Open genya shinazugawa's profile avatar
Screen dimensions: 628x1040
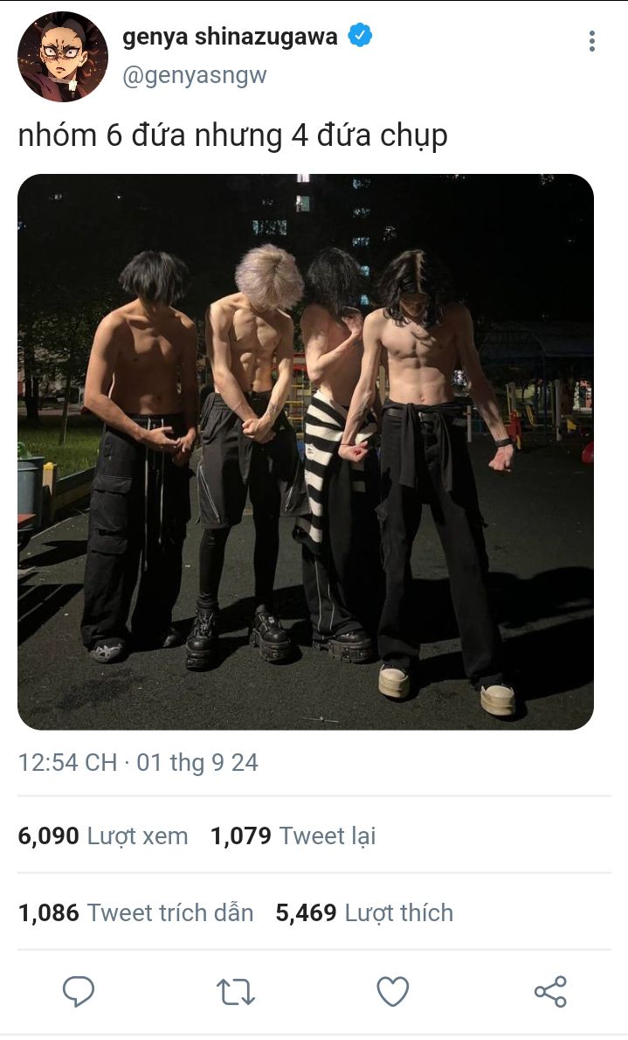pyautogui.click(x=62, y=57)
